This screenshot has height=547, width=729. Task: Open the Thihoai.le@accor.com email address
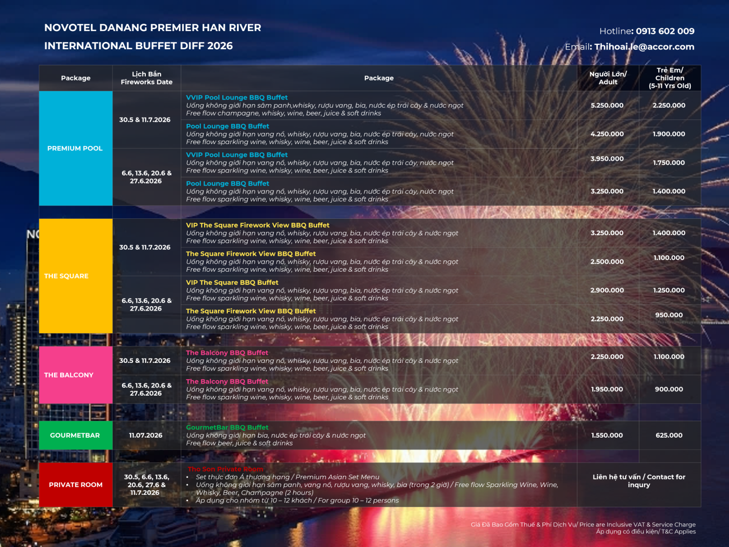644,46
